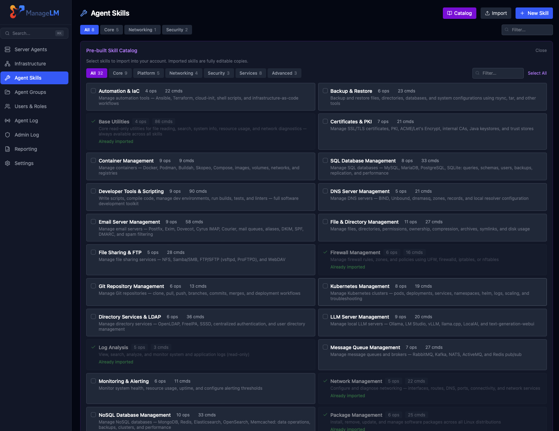Tick the File Sharing & FTP checkbox
The width and height of the screenshot is (559, 431).
click(93, 252)
